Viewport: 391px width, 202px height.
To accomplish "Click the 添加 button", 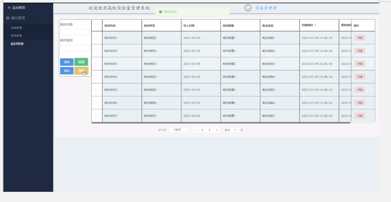I will 67,71.
